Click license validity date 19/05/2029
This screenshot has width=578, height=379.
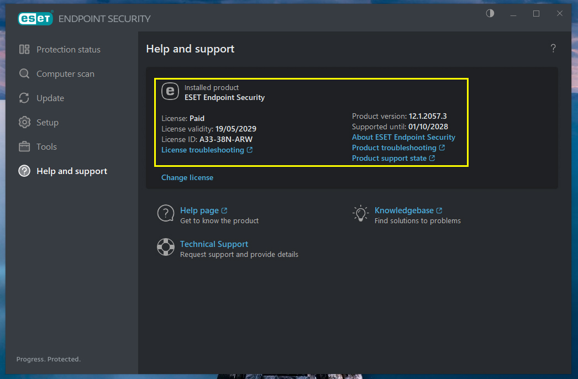click(236, 129)
